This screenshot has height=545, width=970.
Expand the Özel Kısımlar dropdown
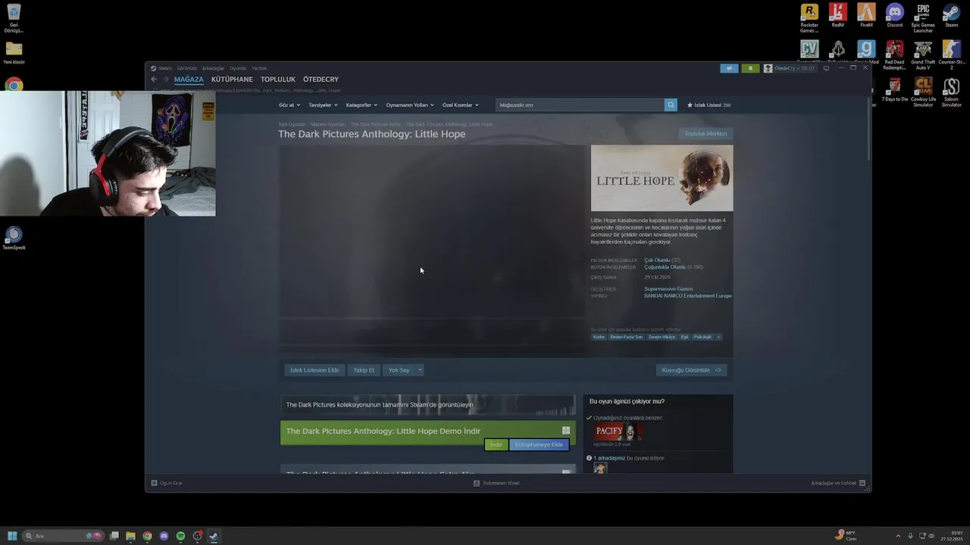pos(461,105)
